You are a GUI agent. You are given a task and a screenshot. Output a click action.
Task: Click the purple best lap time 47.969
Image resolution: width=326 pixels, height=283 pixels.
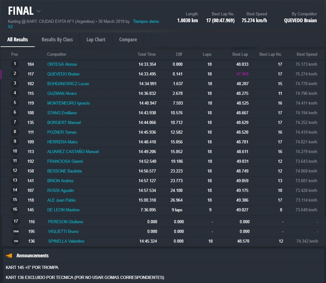tap(242, 74)
